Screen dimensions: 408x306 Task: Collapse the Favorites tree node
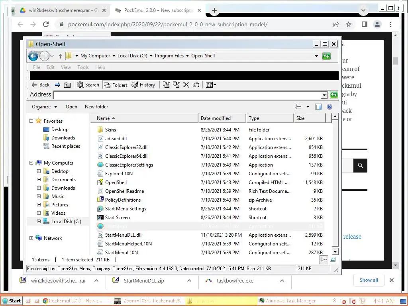pyautogui.click(x=31, y=121)
